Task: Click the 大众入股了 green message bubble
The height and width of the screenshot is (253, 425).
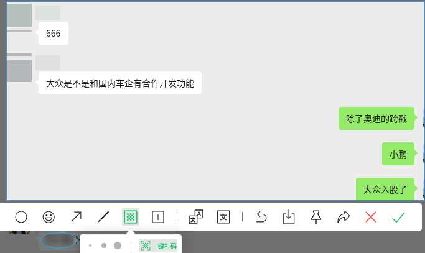Action: coord(385,190)
